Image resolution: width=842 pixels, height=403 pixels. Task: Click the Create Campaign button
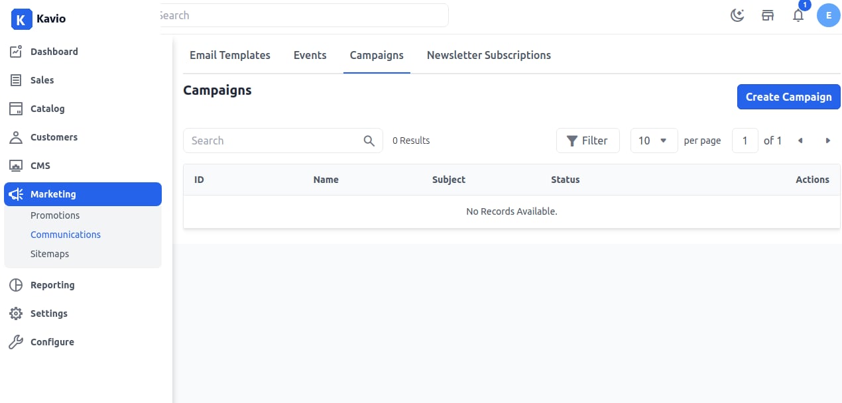[x=788, y=97]
